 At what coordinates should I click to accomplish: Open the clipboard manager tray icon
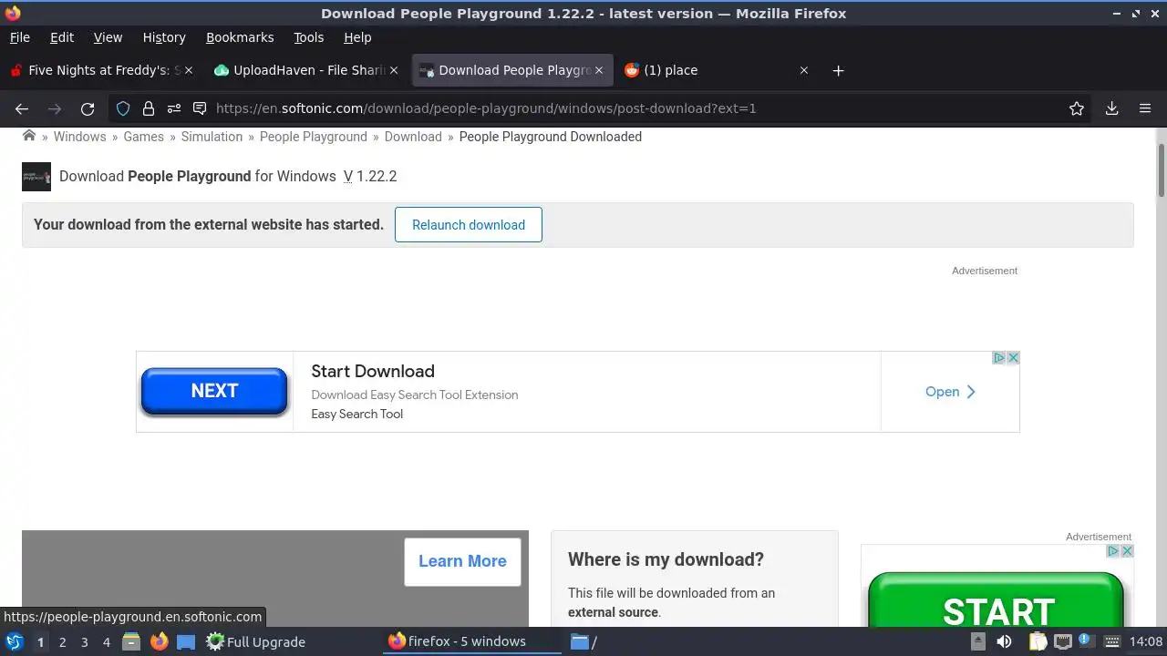click(x=1038, y=641)
